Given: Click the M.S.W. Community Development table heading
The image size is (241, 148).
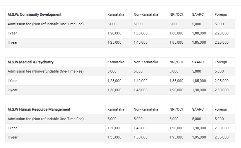Looking at the screenshot, I should [35, 15].
